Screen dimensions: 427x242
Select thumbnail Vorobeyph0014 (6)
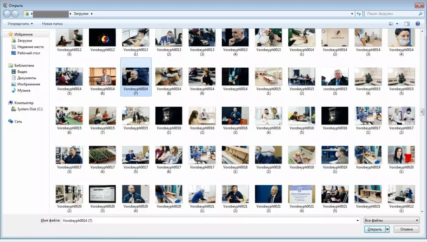click(x=102, y=80)
